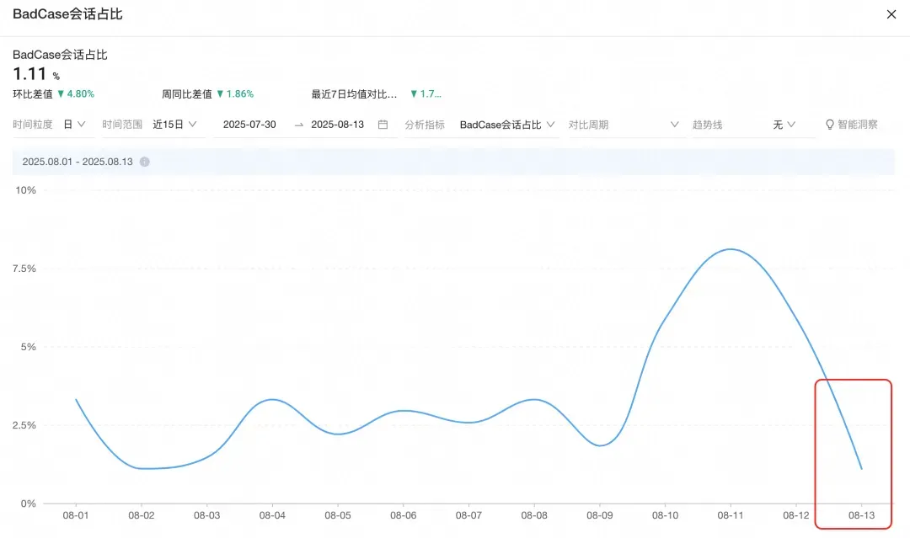
Task: Open the 时间范围 近15日 dropdown
Action: click(174, 125)
